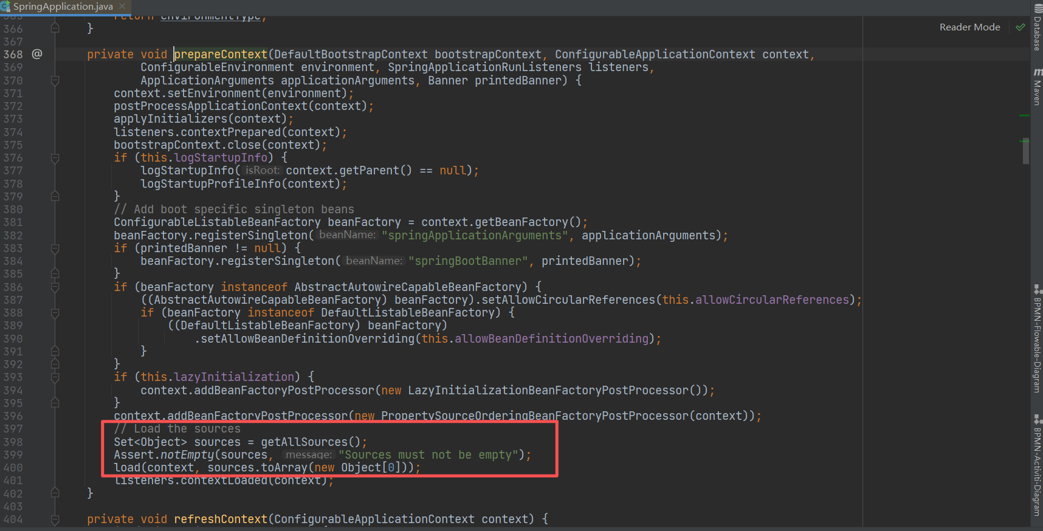Toggle method end fold marker at line 402

tap(55, 493)
